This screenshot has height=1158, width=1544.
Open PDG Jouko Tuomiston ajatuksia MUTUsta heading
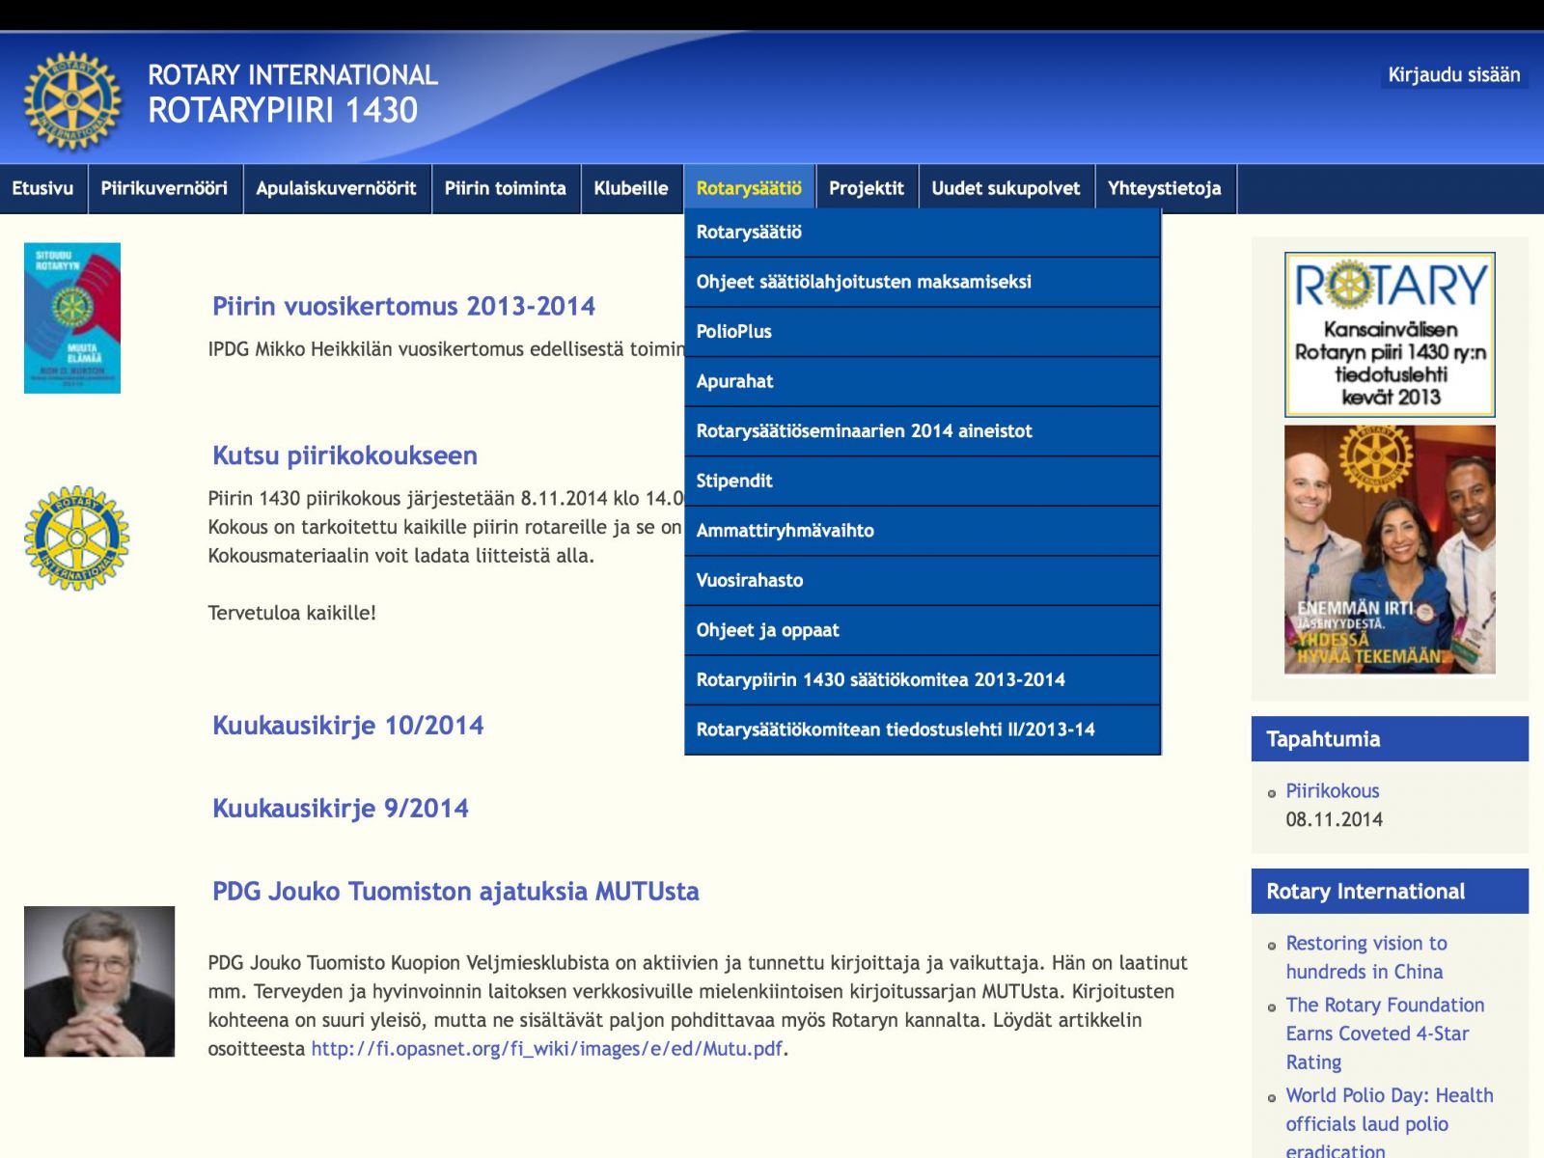[x=455, y=891]
